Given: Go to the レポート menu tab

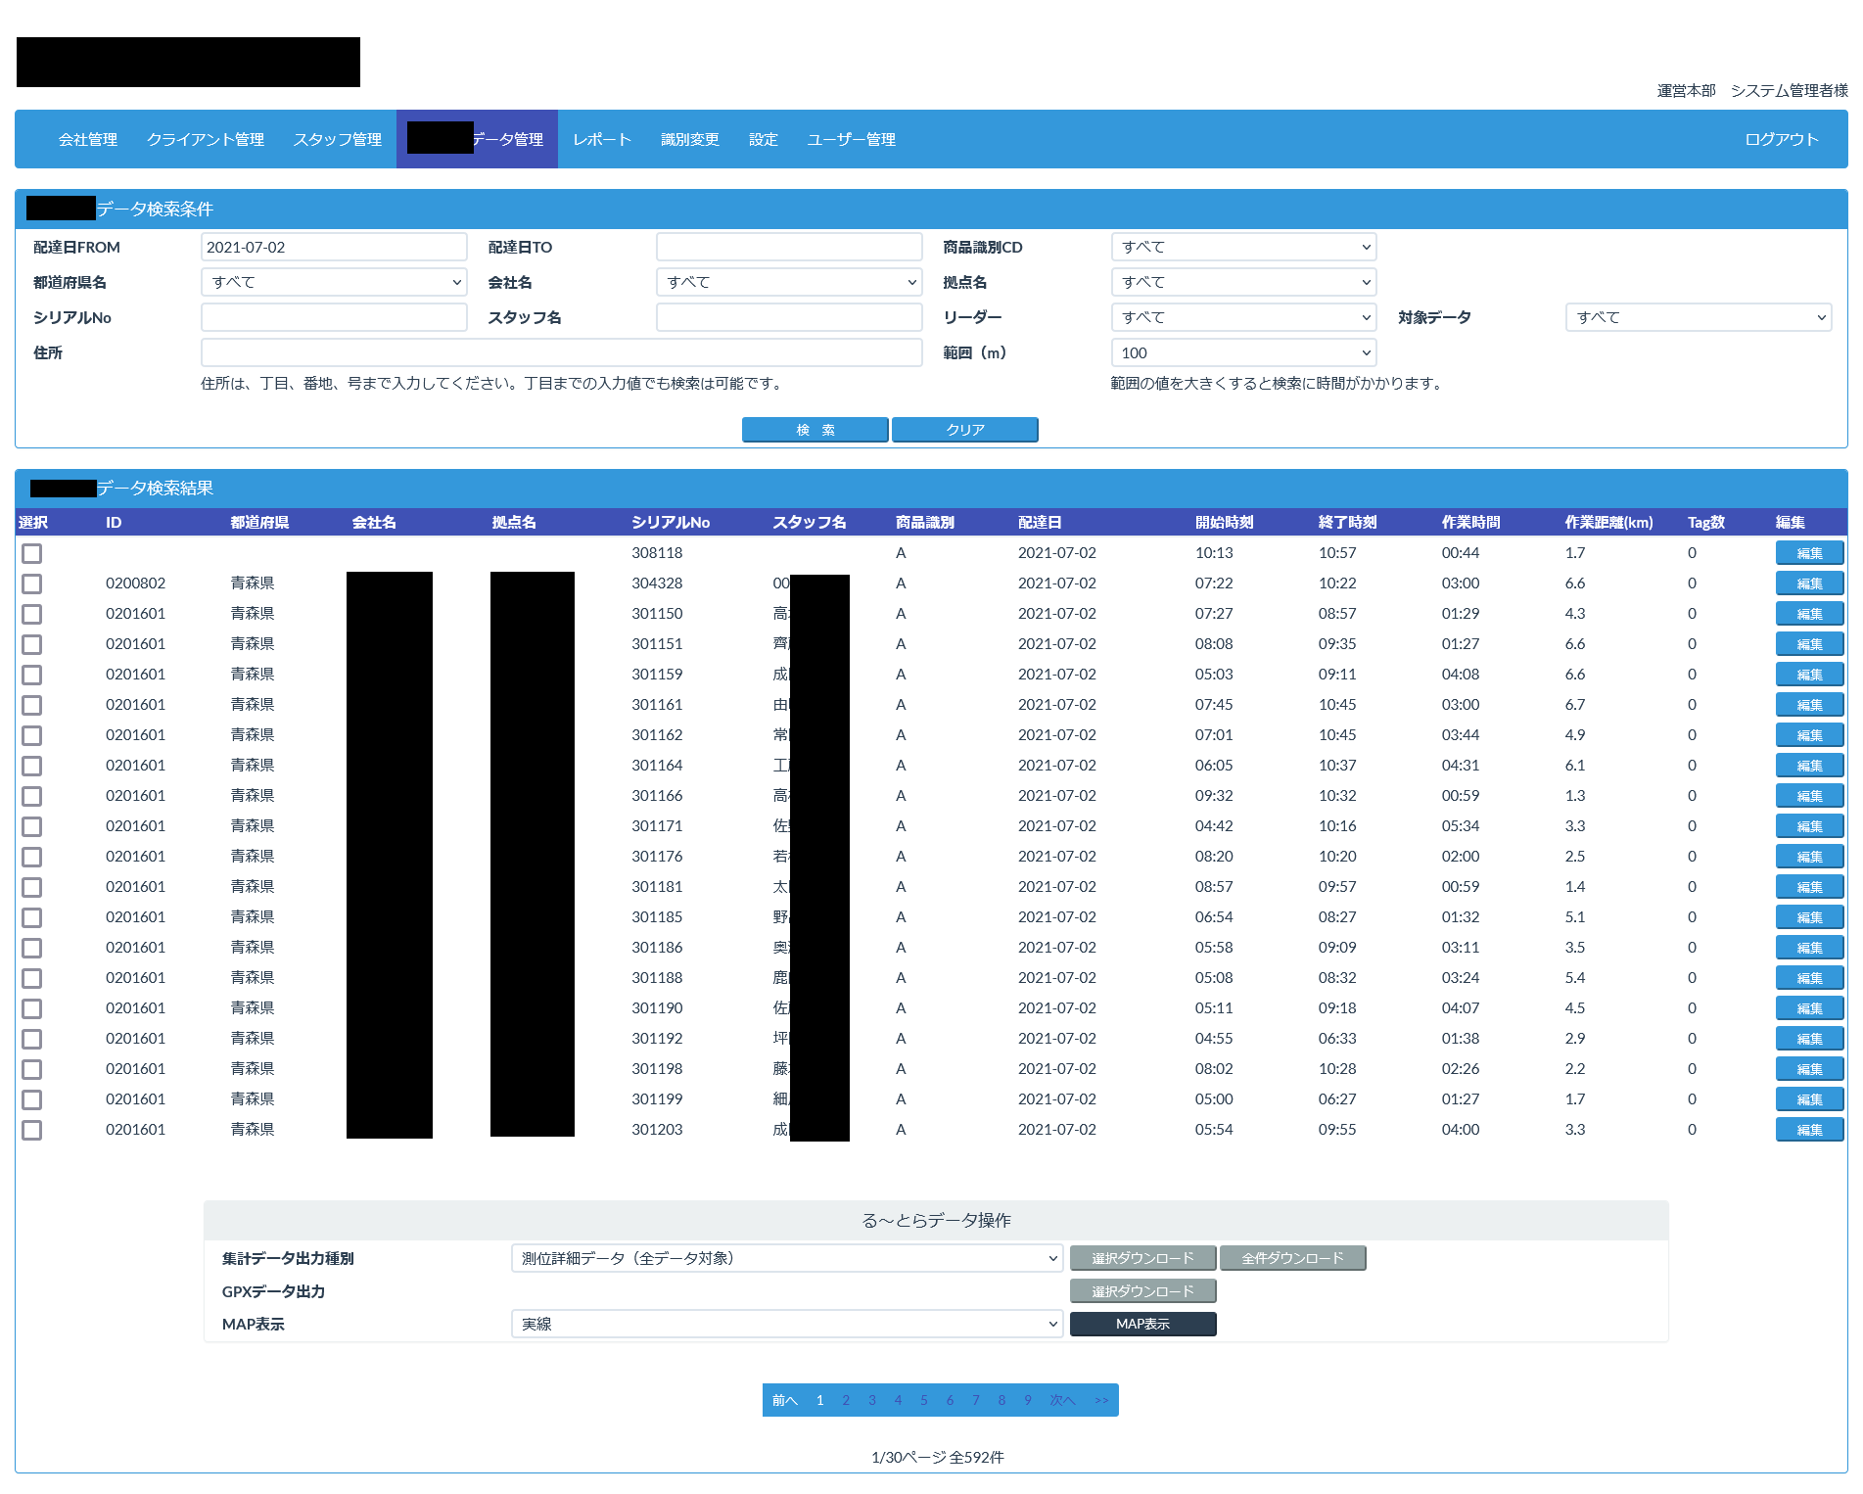Looking at the screenshot, I should point(601,139).
